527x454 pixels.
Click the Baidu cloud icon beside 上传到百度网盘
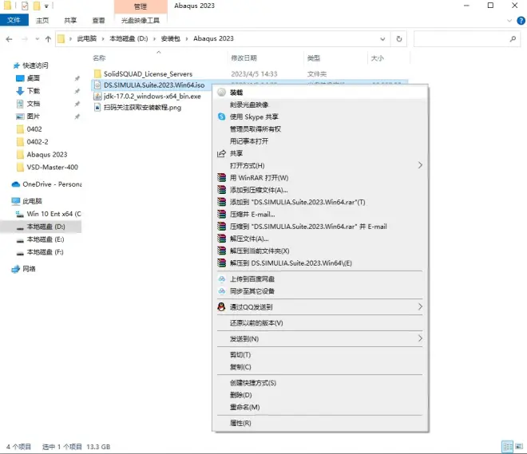pos(221,278)
